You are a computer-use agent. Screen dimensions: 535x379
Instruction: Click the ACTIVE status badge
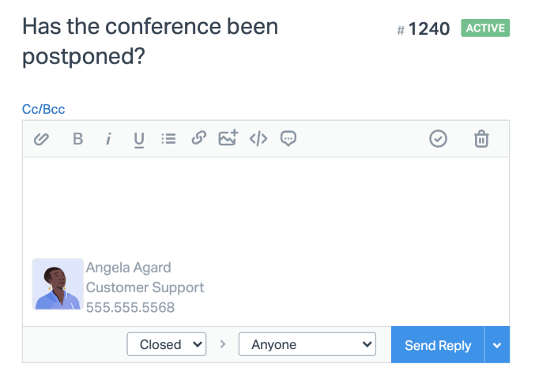487,28
